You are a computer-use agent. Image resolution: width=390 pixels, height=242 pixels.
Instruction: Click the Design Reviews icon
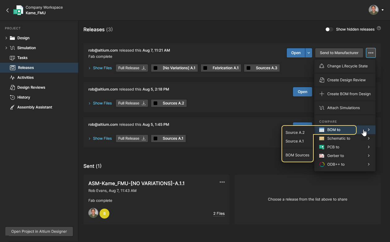12,87
